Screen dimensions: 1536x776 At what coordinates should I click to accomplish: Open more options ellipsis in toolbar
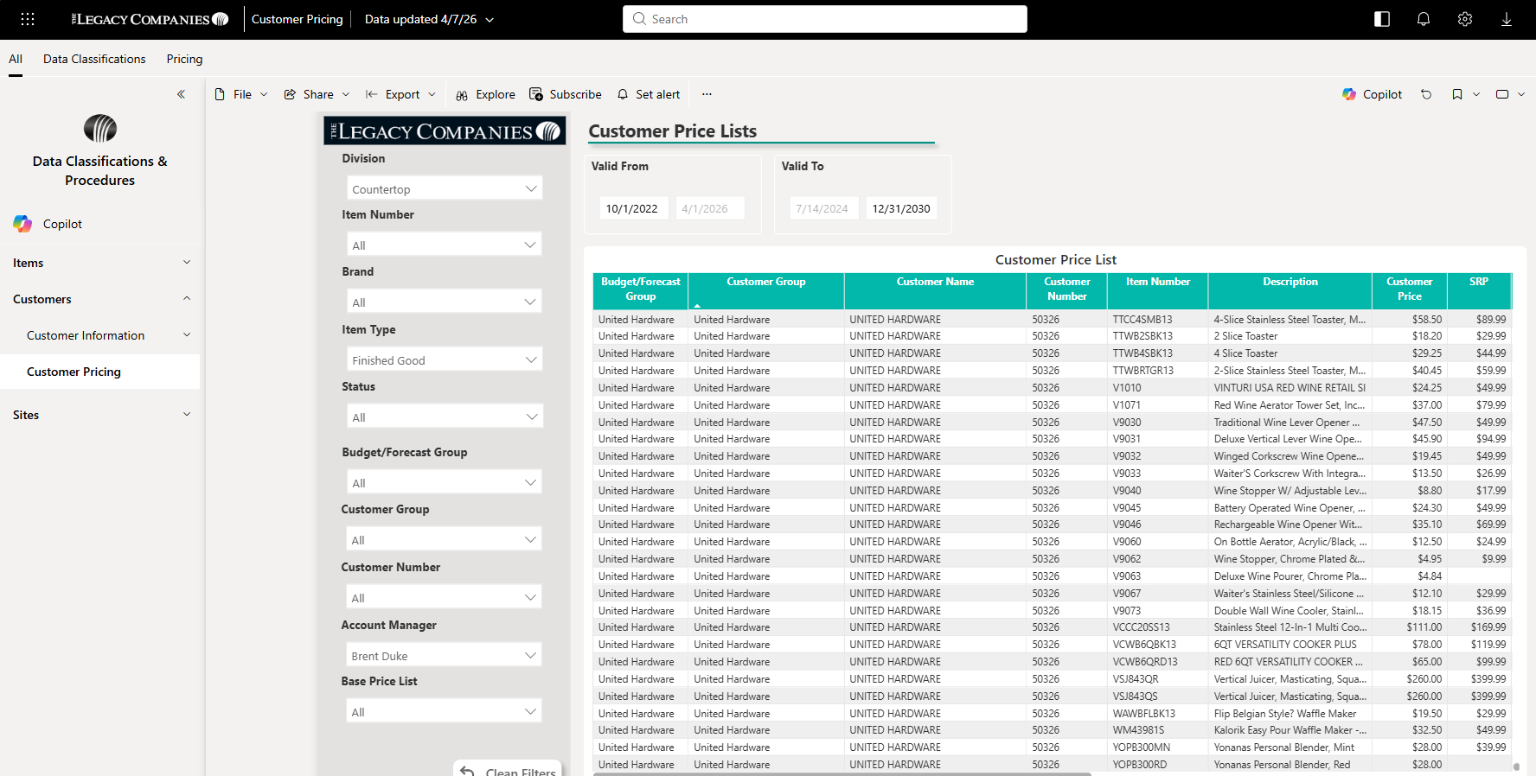[x=707, y=94]
